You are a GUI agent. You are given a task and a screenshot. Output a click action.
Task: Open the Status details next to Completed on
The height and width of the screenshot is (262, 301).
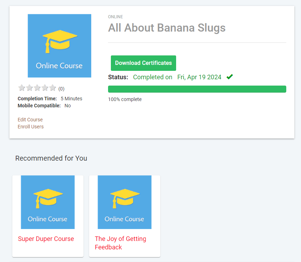coord(153,77)
